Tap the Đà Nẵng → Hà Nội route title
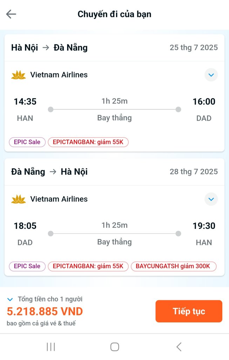 coord(49,172)
